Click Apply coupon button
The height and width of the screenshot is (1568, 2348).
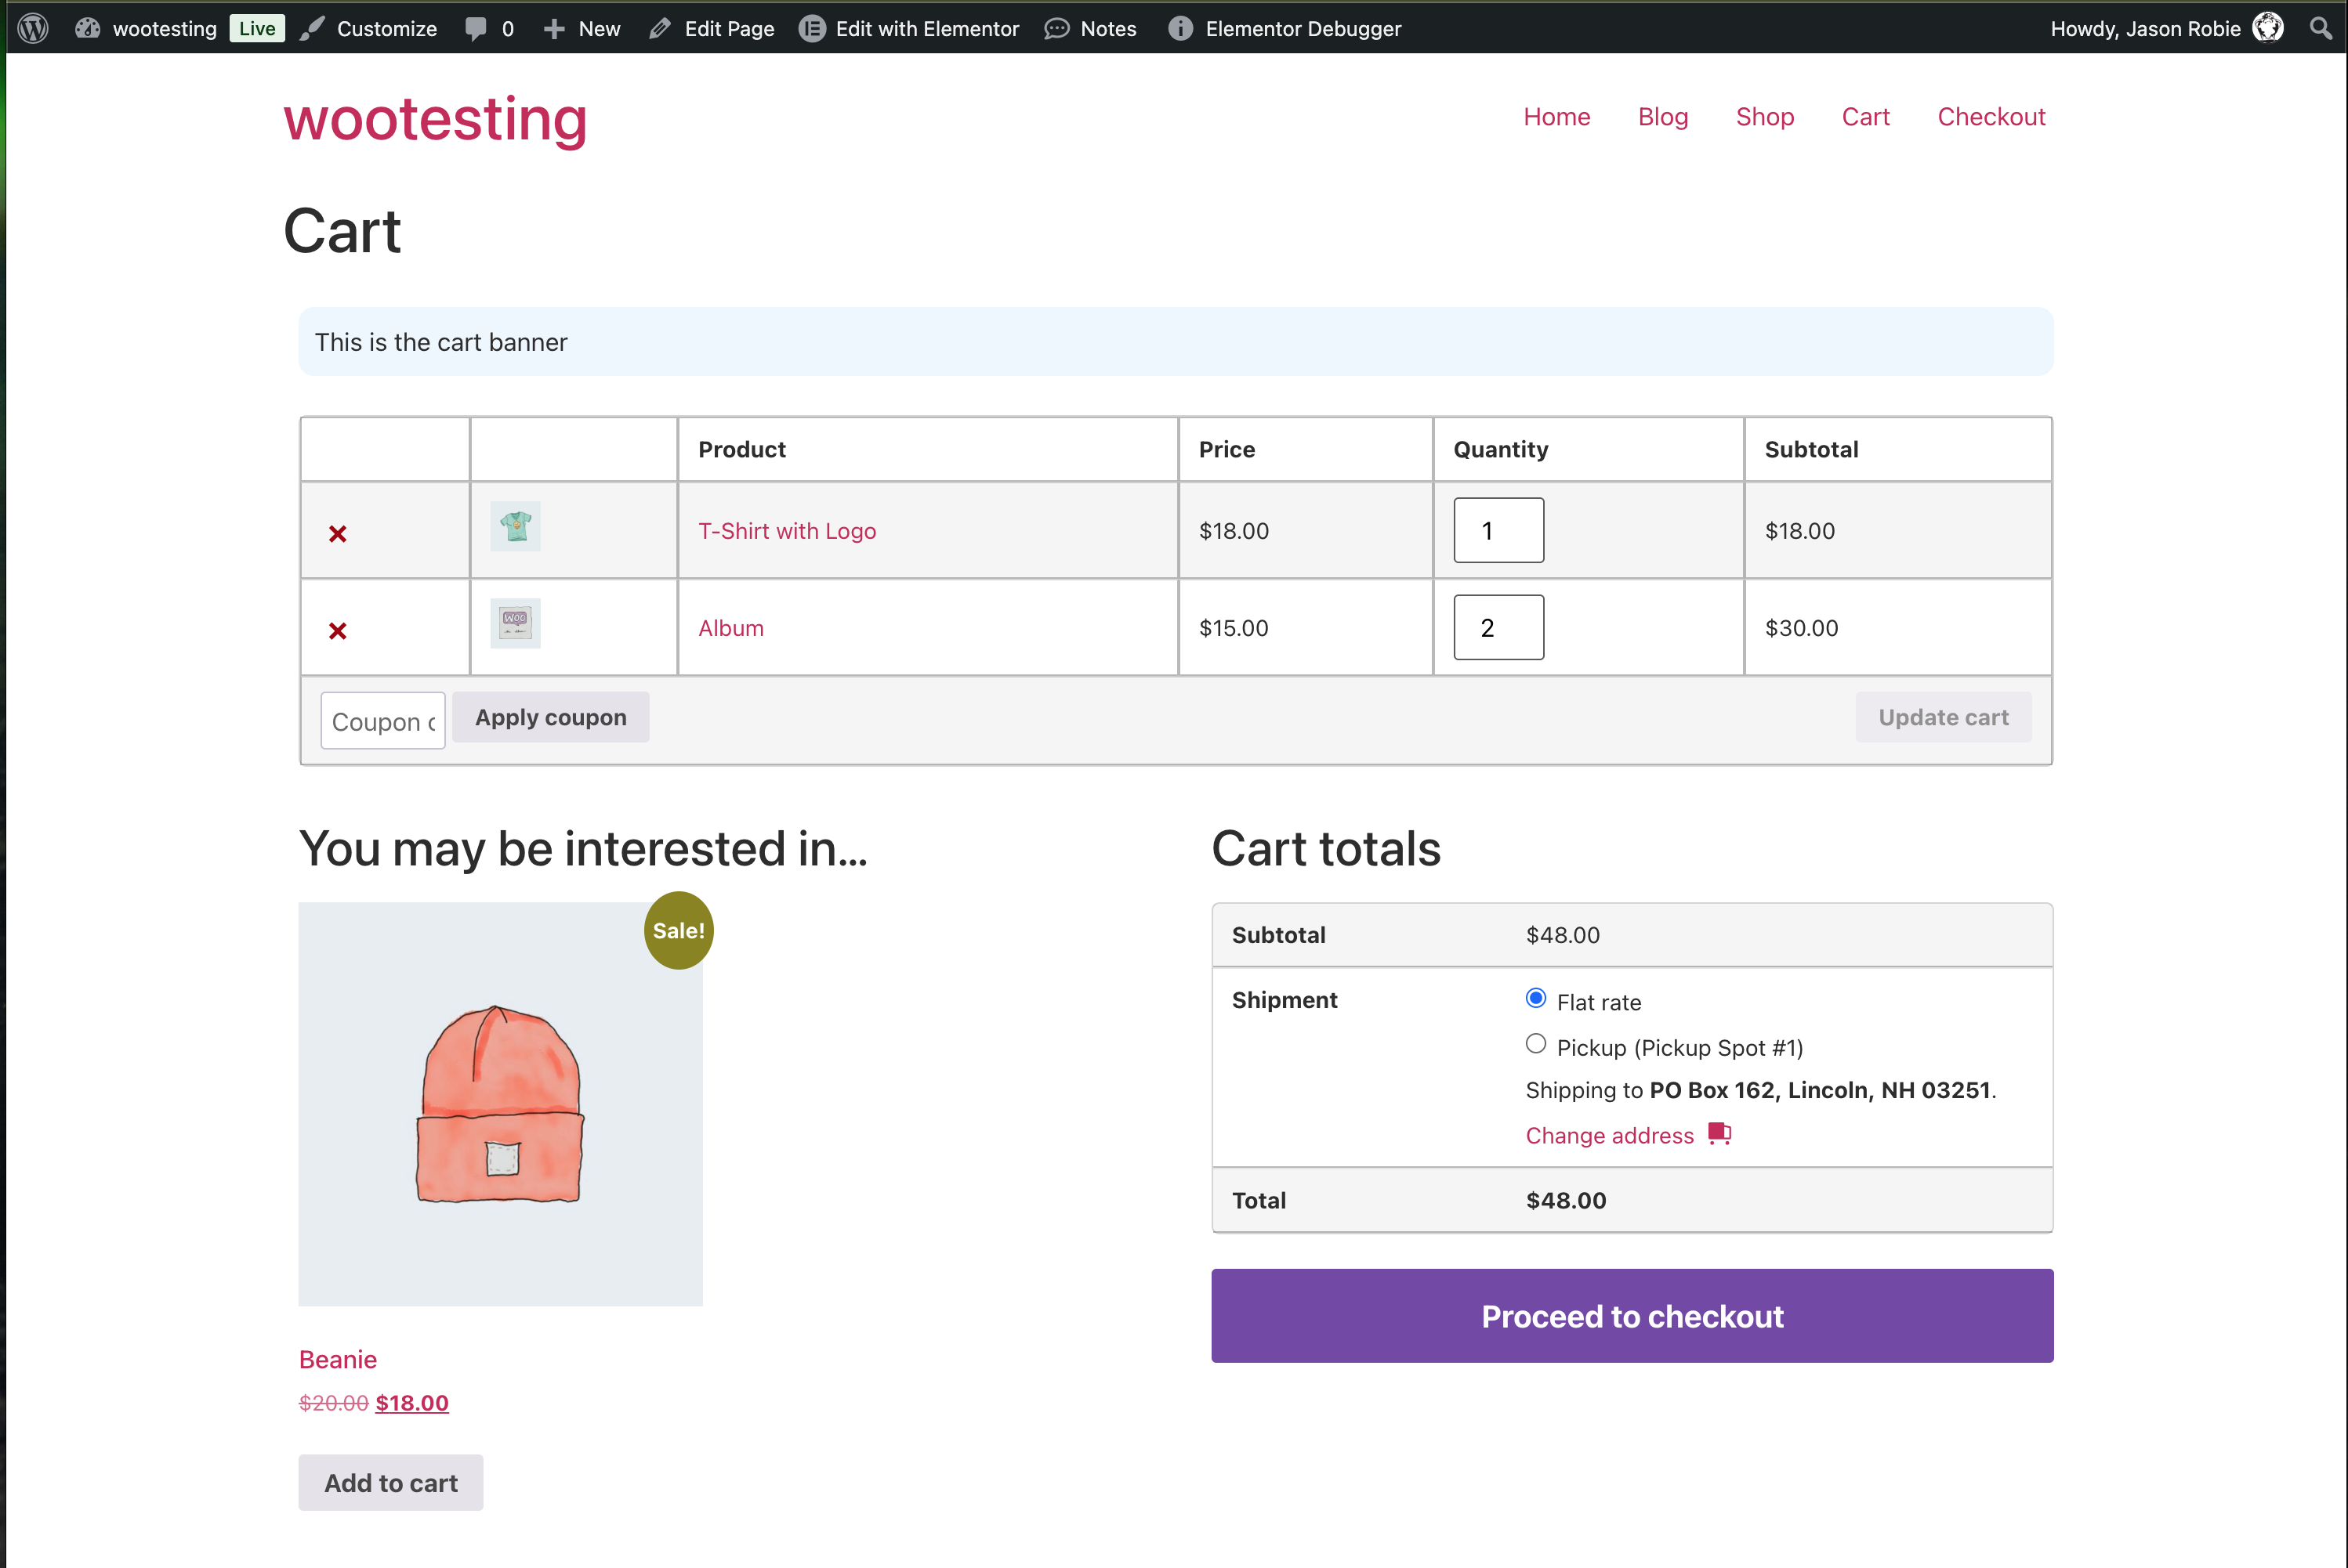click(x=550, y=717)
